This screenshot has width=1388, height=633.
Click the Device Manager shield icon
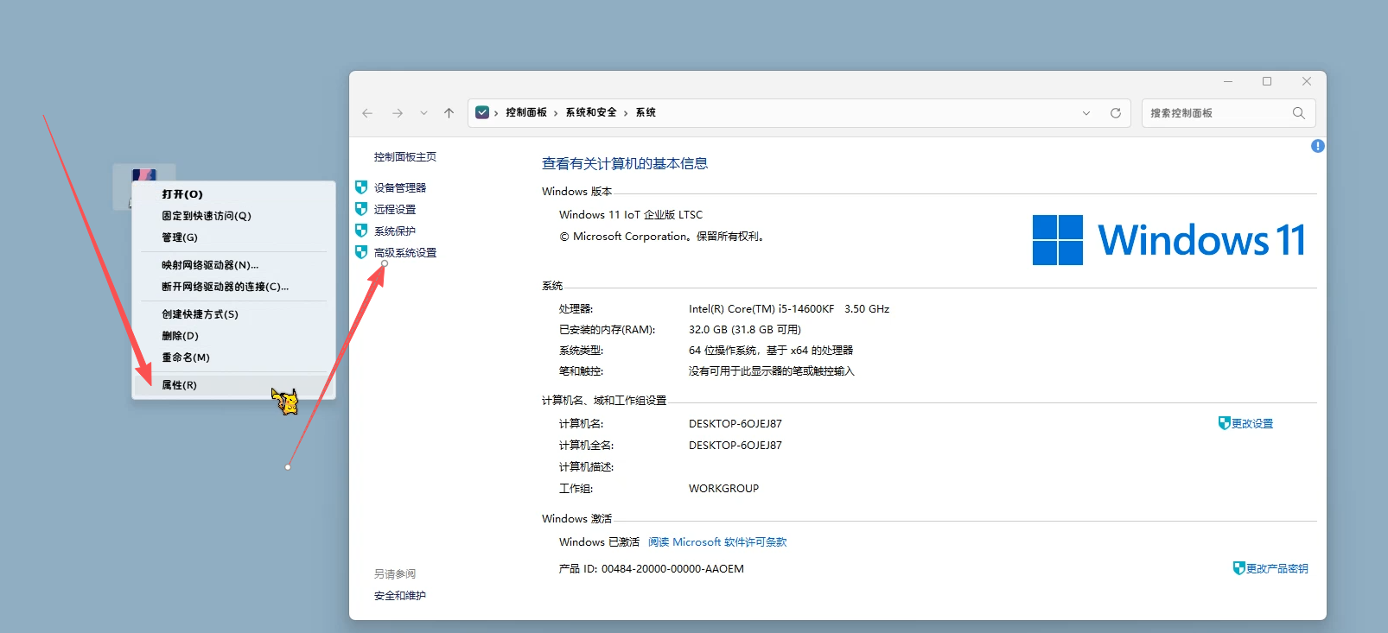(361, 187)
